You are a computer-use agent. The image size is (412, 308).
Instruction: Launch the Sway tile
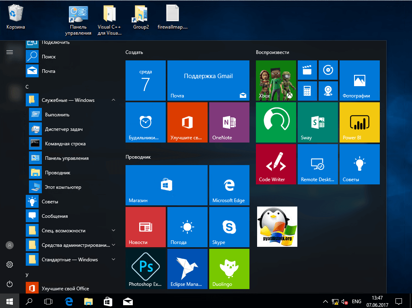coord(318,122)
